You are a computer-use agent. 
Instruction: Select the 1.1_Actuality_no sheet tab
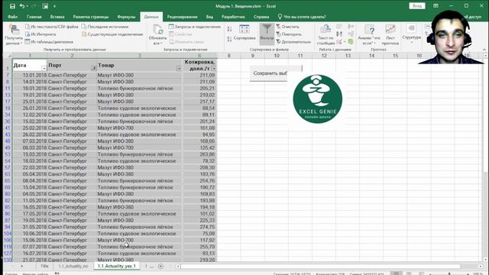click(x=73, y=266)
